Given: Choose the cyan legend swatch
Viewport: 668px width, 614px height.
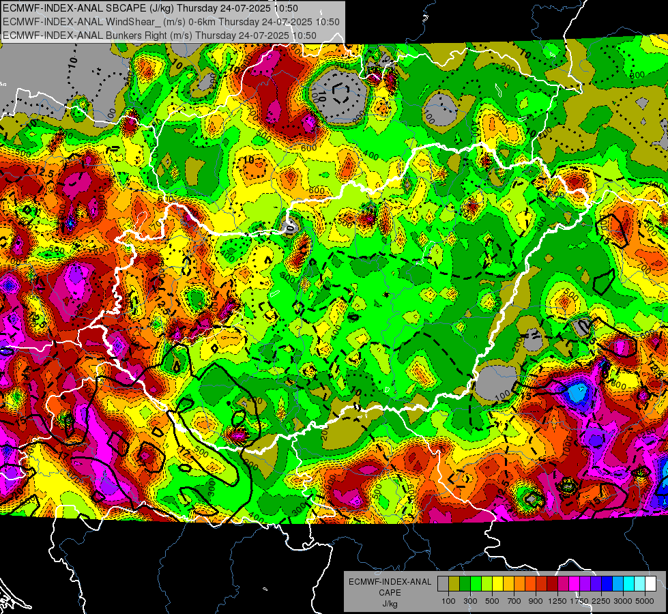Looking at the screenshot, I should 629,584.
